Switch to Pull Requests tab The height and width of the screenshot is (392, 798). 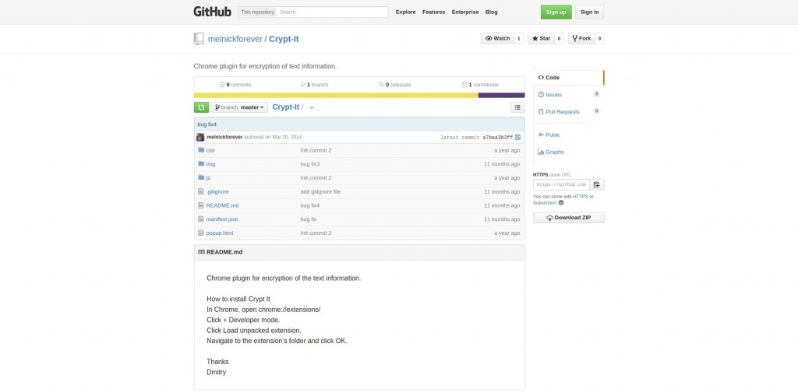tap(562, 112)
